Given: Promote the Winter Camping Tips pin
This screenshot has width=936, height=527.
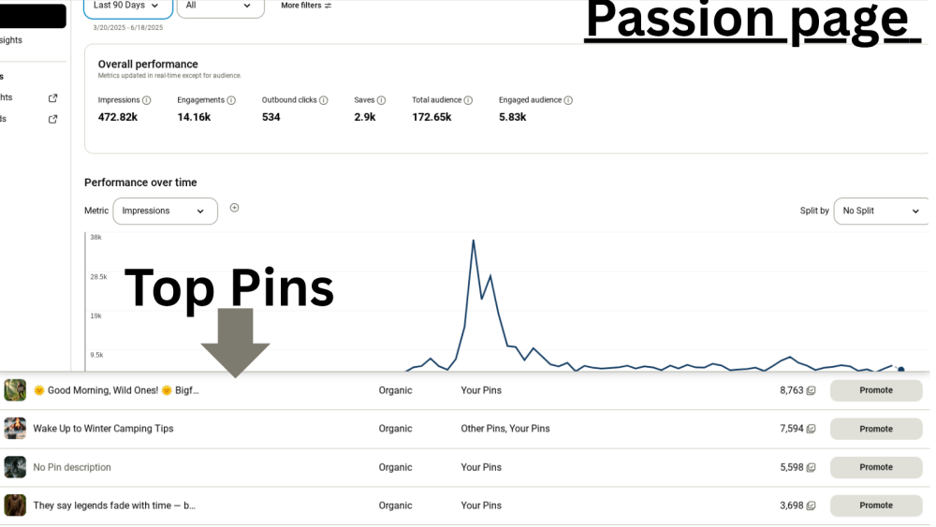Looking at the screenshot, I should [x=876, y=429].
